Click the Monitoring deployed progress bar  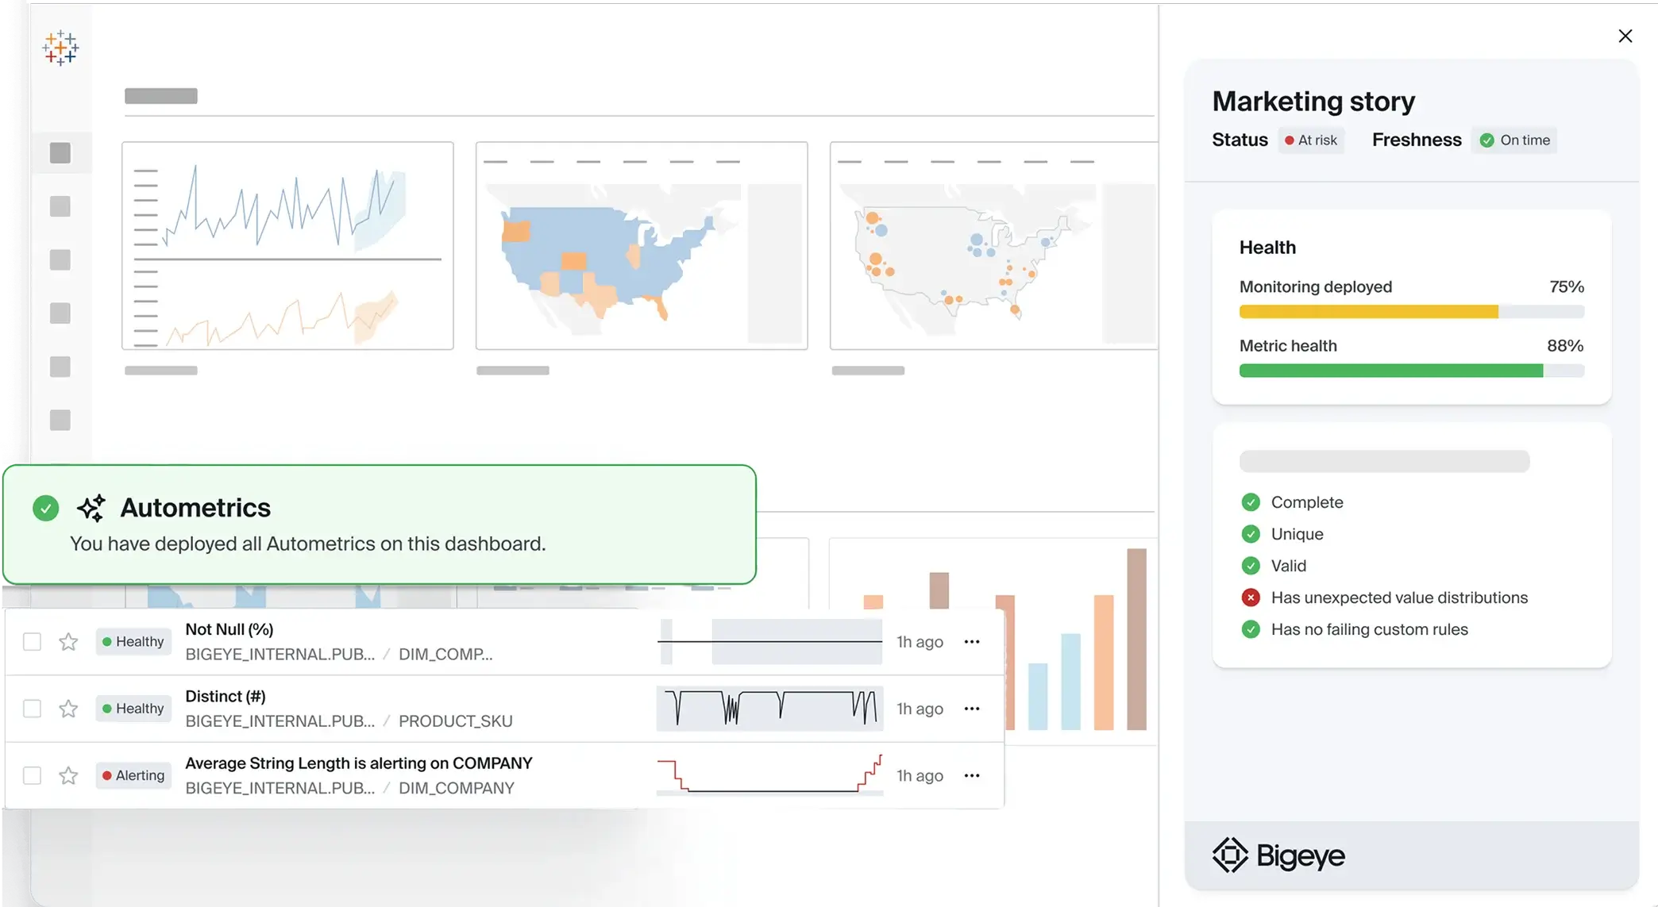[x=1411, y=312]
